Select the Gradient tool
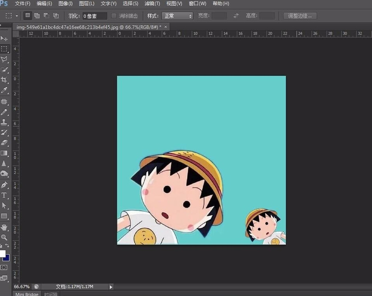This screenshot has height=296, width=372. pyautogui.click(x=4, y=153)
